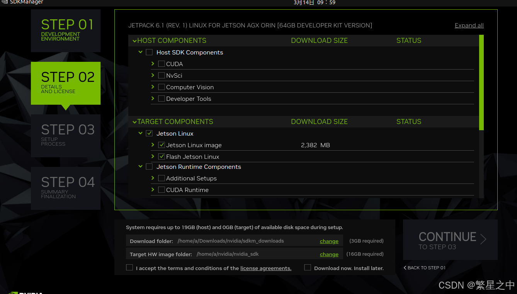Collapse the Host SDK Components tree node
This screenshot has width=517, height=294.
point(140,52)
